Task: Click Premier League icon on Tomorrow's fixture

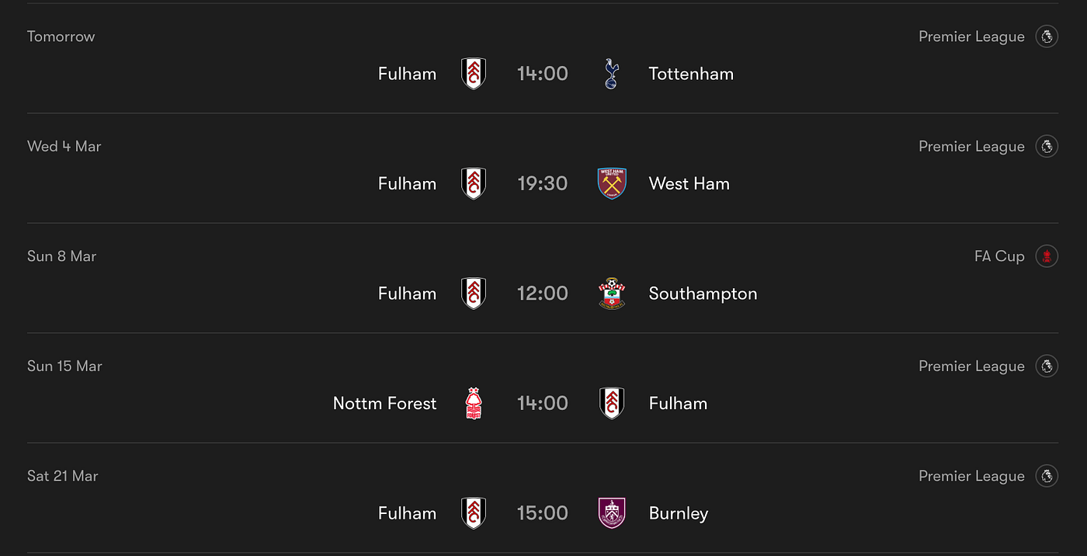Action: coord(1047,36)
